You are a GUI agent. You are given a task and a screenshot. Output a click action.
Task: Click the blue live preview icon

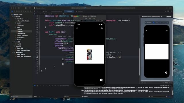tap(154, 23)
